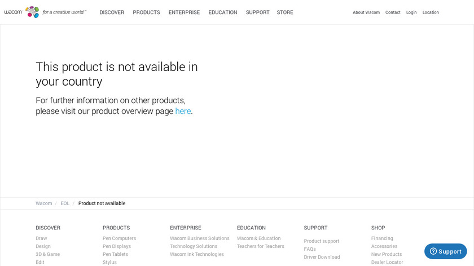Open Pen Computers footer link
The height and width of the screenshot is (266, 474).
click(120, 238)
